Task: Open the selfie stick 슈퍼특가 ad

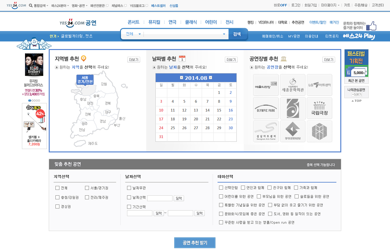Action: [34, 126]
